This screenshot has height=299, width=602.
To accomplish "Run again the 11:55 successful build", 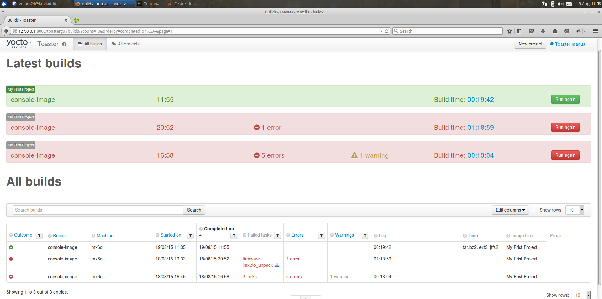I will click(565, 99).
